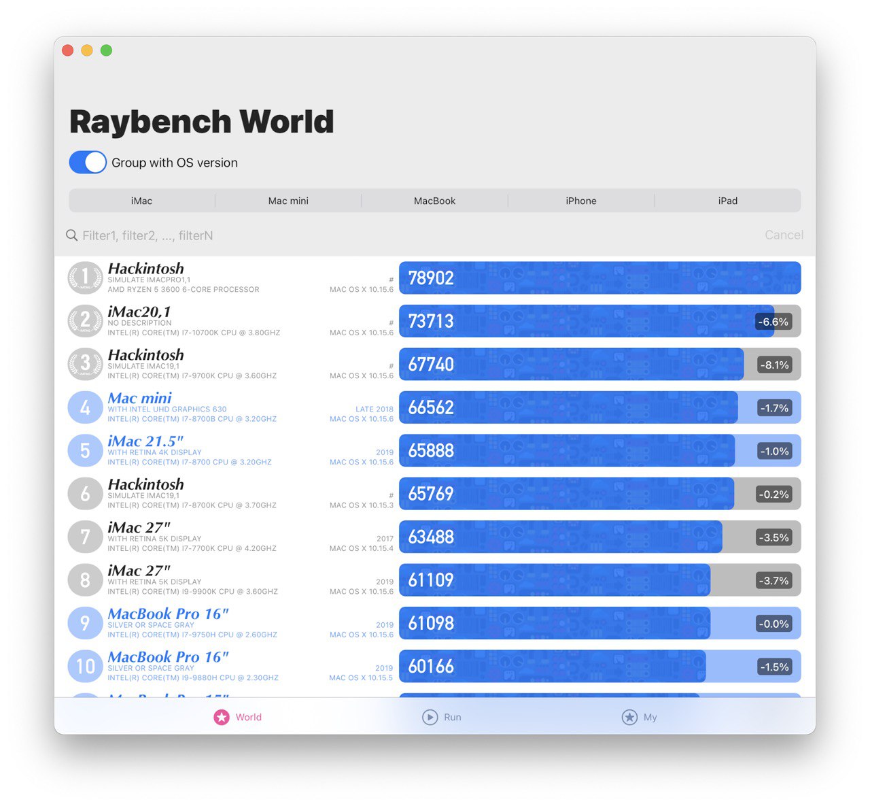Screen dimensions: 870x806
Task: Click the -8.1% difference label
Action: point(774,365)
